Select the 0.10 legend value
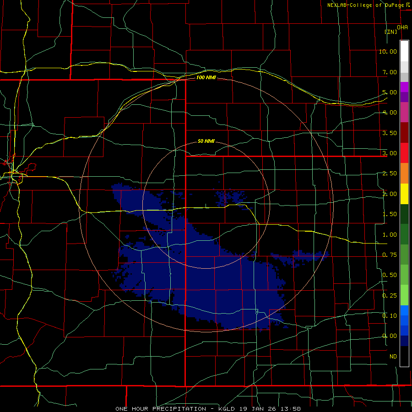The width and height of the screenshot is (412, 412). [390, 316]
